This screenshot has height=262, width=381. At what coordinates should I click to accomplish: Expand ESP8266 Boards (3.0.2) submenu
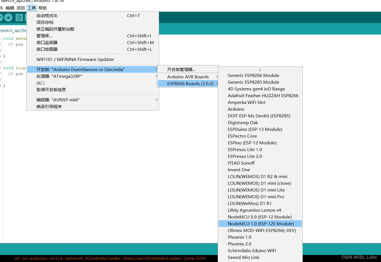(188, 84)
